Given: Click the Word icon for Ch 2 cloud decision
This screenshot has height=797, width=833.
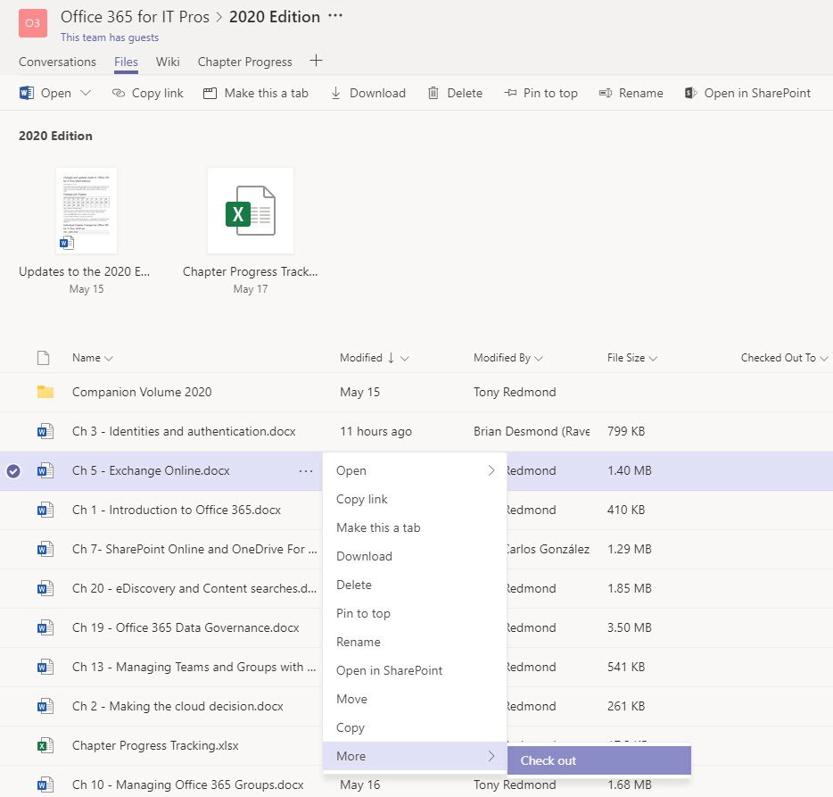Looking at the screenshot, I should point(45,706).
